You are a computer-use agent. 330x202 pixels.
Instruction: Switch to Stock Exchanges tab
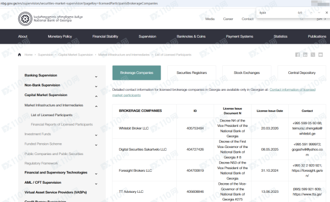coord(247,73)
